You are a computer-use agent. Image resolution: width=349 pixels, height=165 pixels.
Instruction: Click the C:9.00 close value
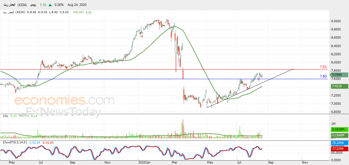point(64,13)
